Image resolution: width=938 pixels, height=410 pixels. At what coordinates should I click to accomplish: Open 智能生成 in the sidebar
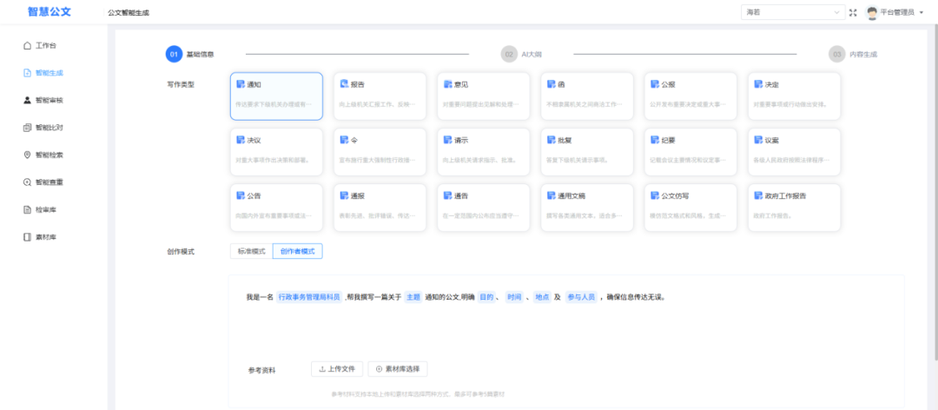43,73
